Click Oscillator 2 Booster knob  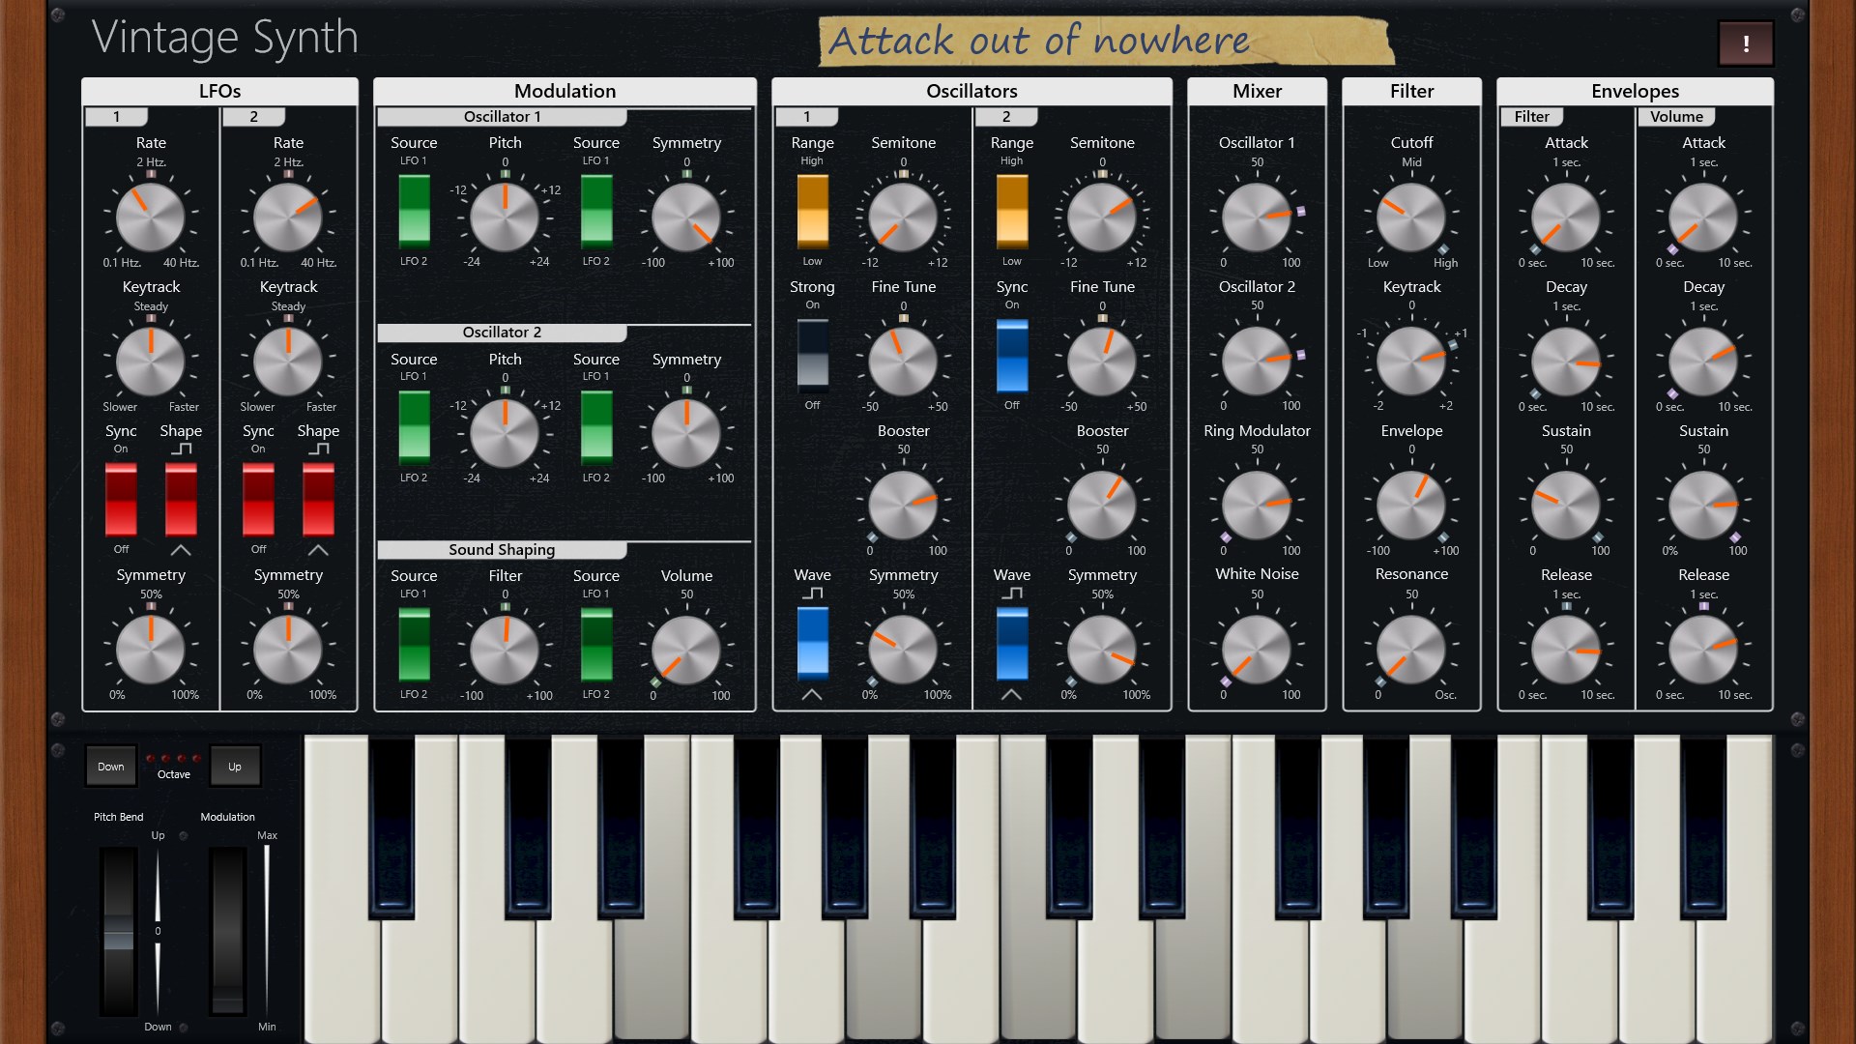coord(1101,505)
